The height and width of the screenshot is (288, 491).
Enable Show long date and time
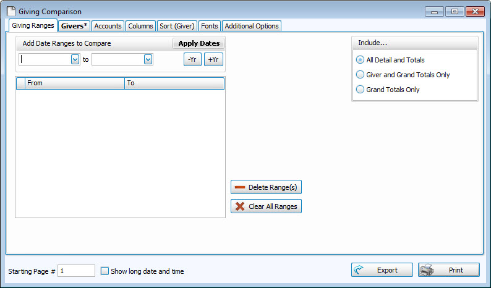pyautogui.click(x=105, y=271)
